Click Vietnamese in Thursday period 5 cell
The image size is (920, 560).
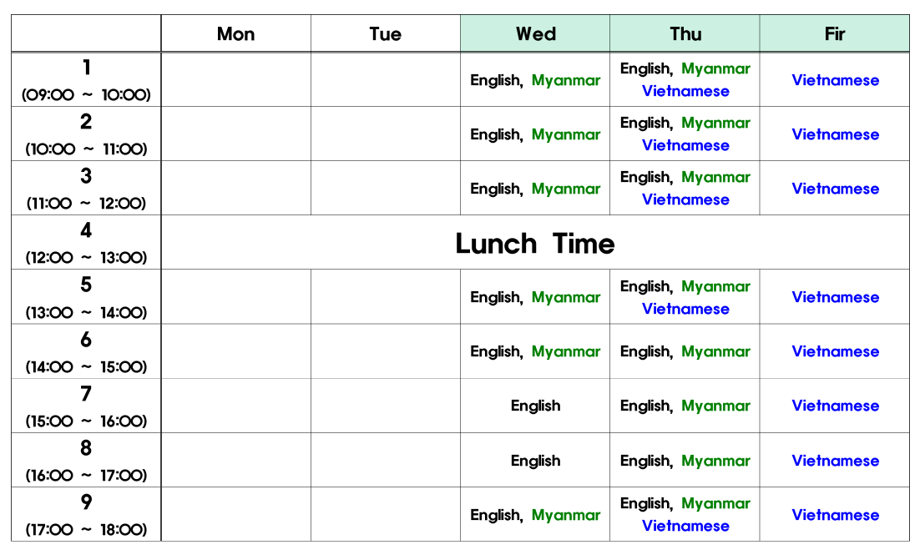(685, 309)
